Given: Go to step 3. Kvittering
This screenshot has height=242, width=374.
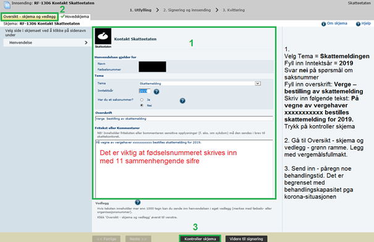Looking at the screenshot, I should coord(234,10).
